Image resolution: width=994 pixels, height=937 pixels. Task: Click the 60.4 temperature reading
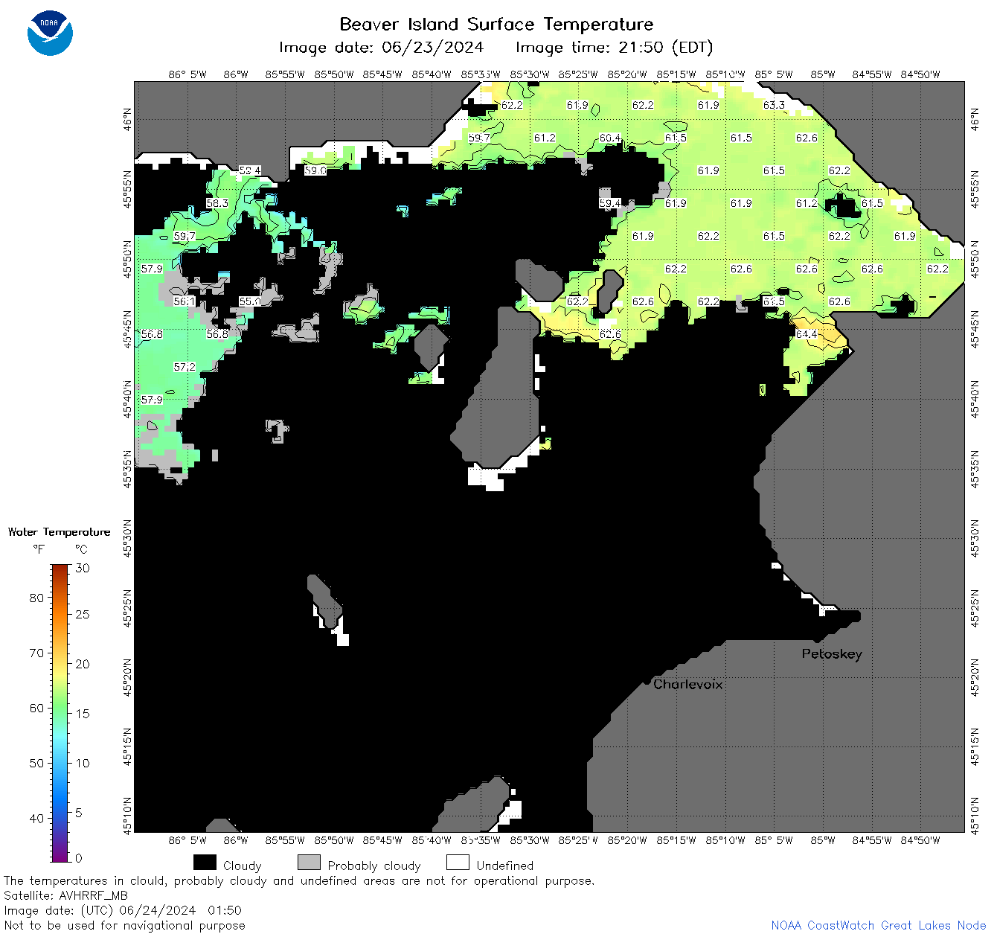coord(610,138)
